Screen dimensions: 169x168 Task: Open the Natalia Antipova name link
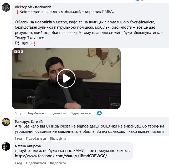(x=28, y=146)
